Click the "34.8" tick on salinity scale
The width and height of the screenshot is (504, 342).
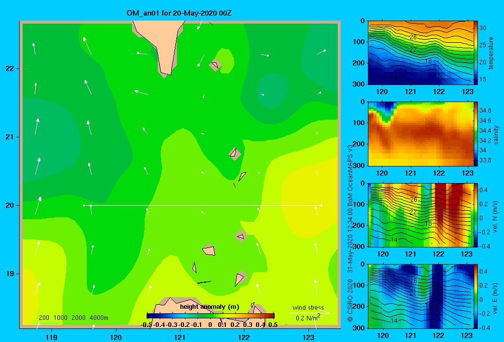pyautogui.click(x=485, y=110)
